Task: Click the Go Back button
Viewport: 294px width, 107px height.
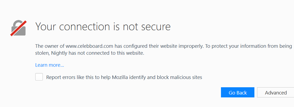Action: coord(238,92)
